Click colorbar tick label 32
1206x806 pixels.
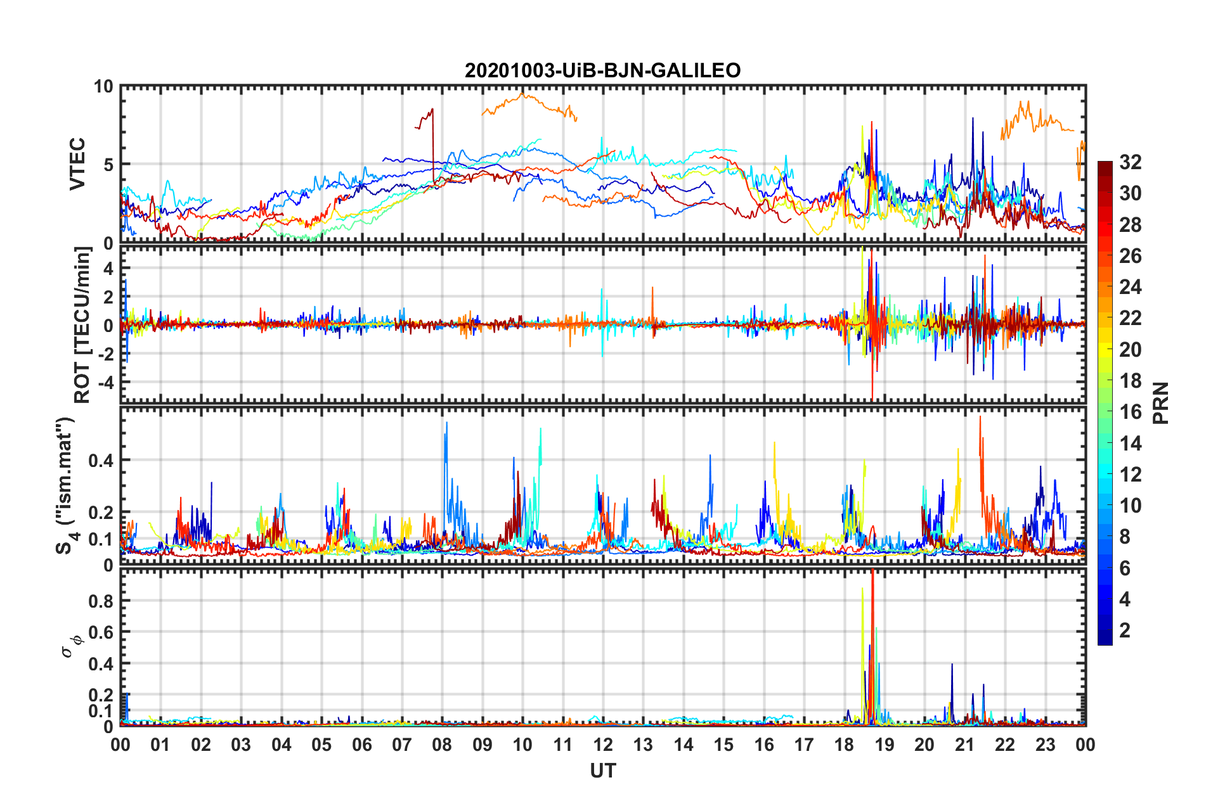pyautogui.click(x=1130, y=162)
